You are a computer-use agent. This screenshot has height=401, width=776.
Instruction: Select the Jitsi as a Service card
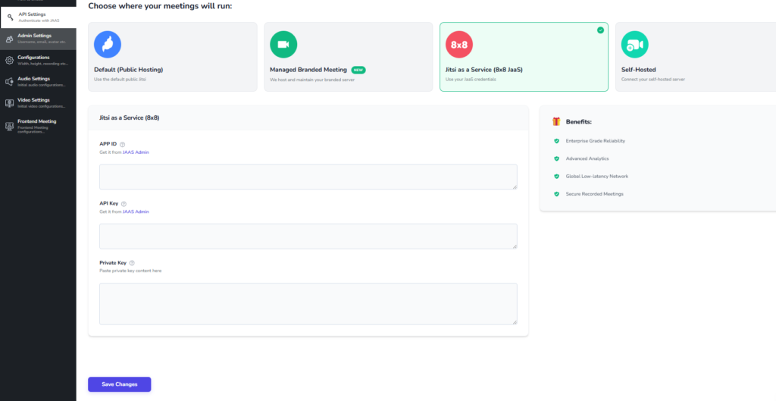tap(524, 57)
